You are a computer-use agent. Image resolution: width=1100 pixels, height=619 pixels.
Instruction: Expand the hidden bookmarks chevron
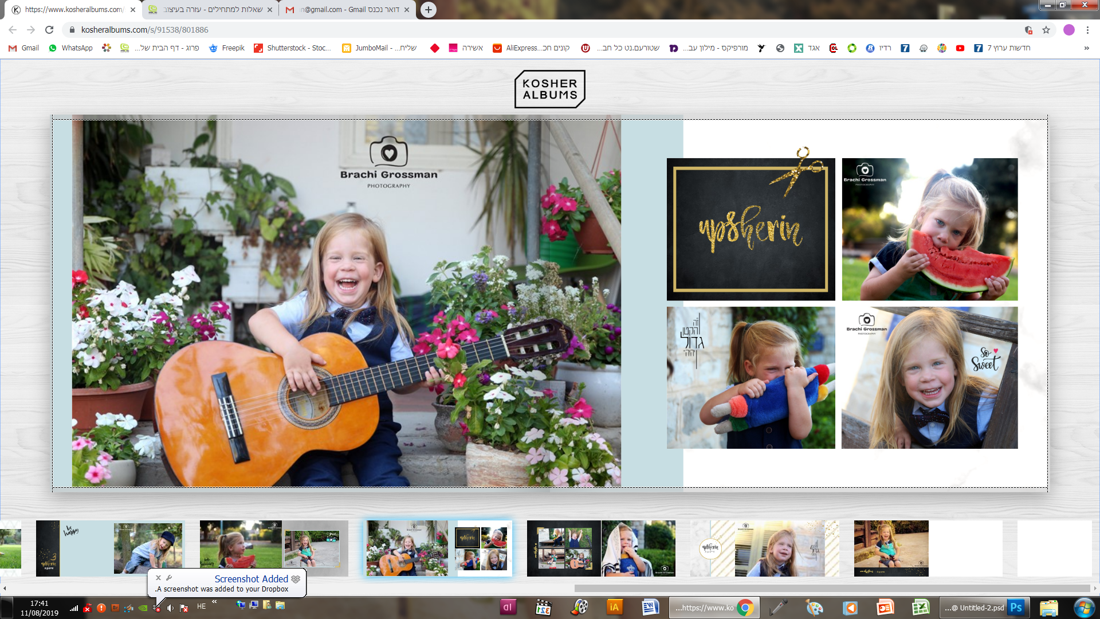1086,48
